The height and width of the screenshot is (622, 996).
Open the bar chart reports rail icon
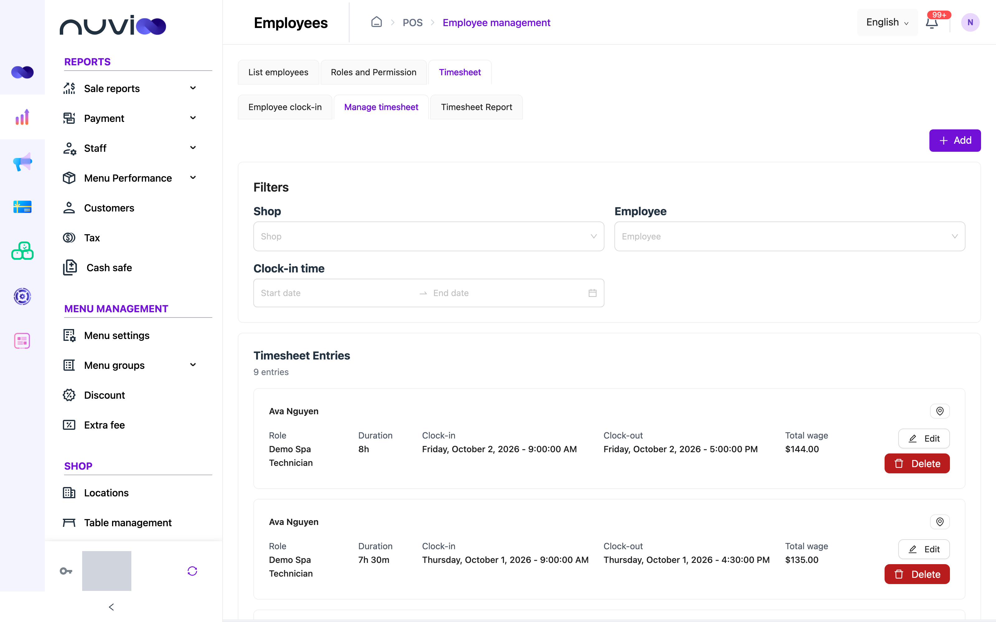[22, 117]
